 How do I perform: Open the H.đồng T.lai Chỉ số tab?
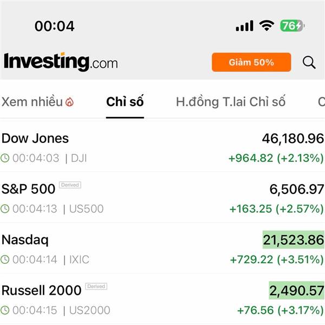[231, 102]
